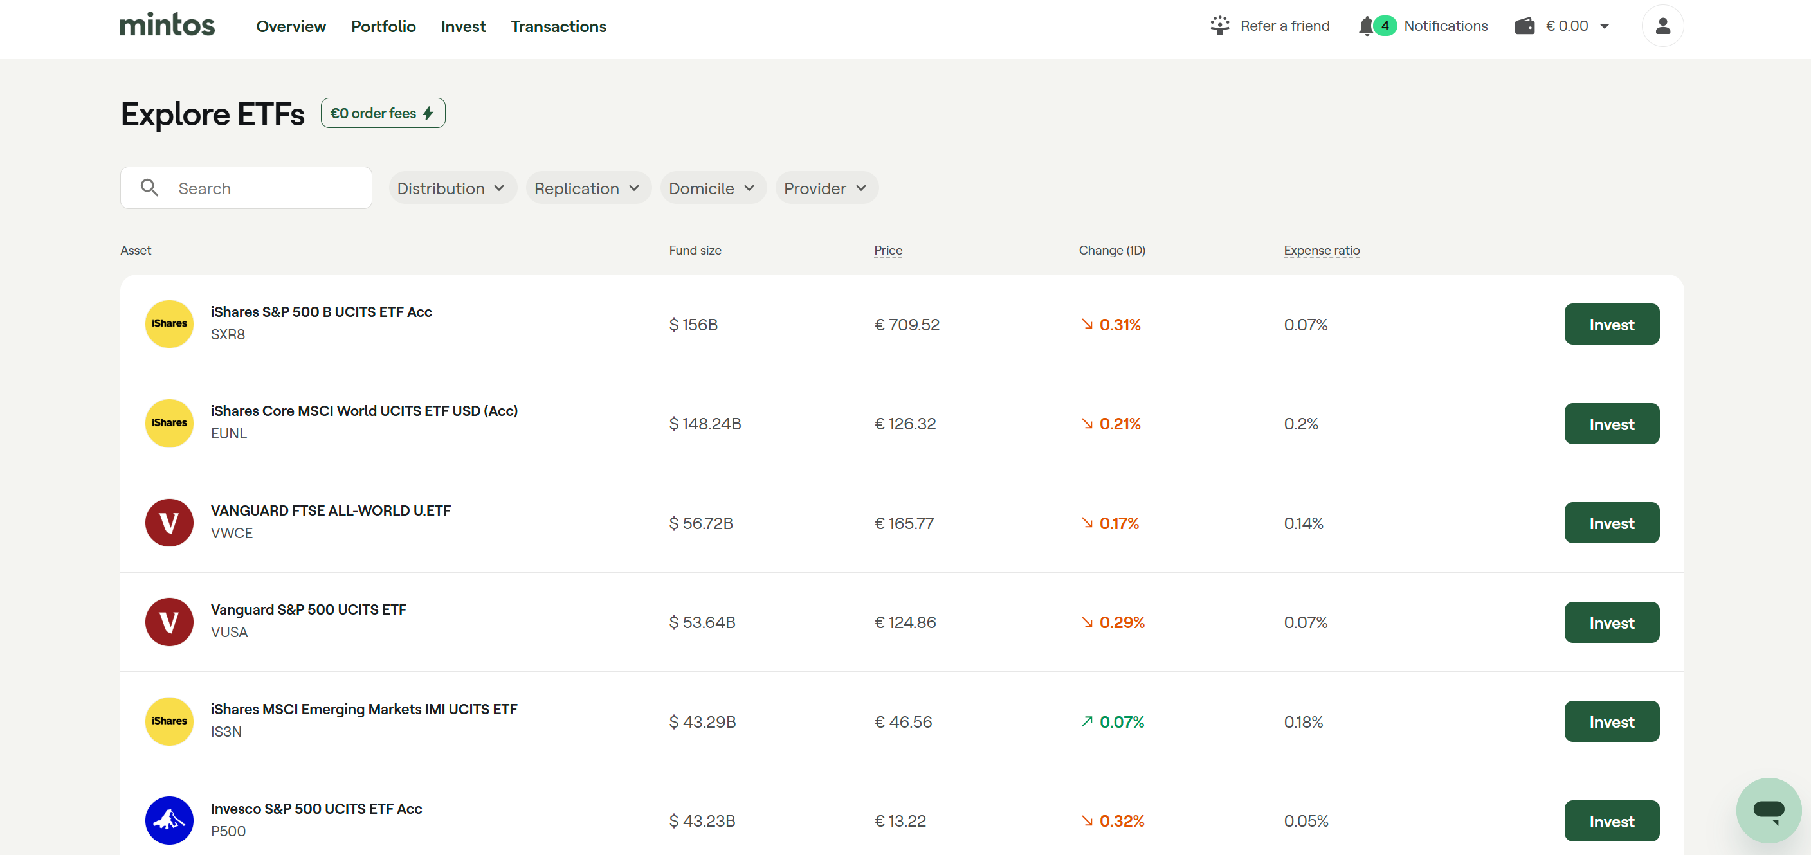Open iShares MSCI Emerging Markets IMI name
Image resolution: width=1811 pixels, height=855 pixels.
point(364,710)
